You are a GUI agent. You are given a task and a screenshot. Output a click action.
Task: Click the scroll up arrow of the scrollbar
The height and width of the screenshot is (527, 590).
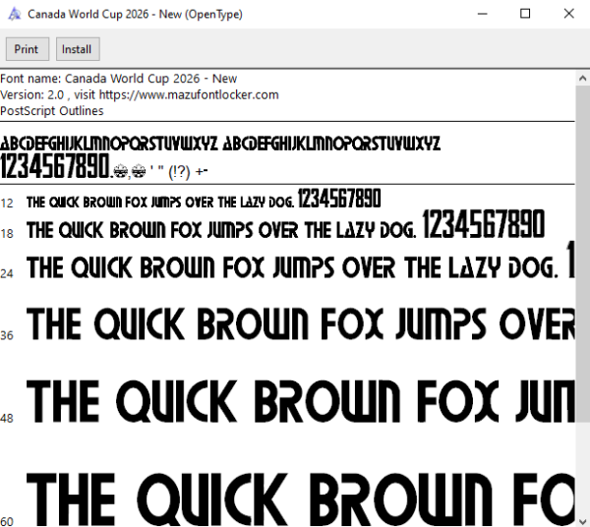click(x=582, y=79)
